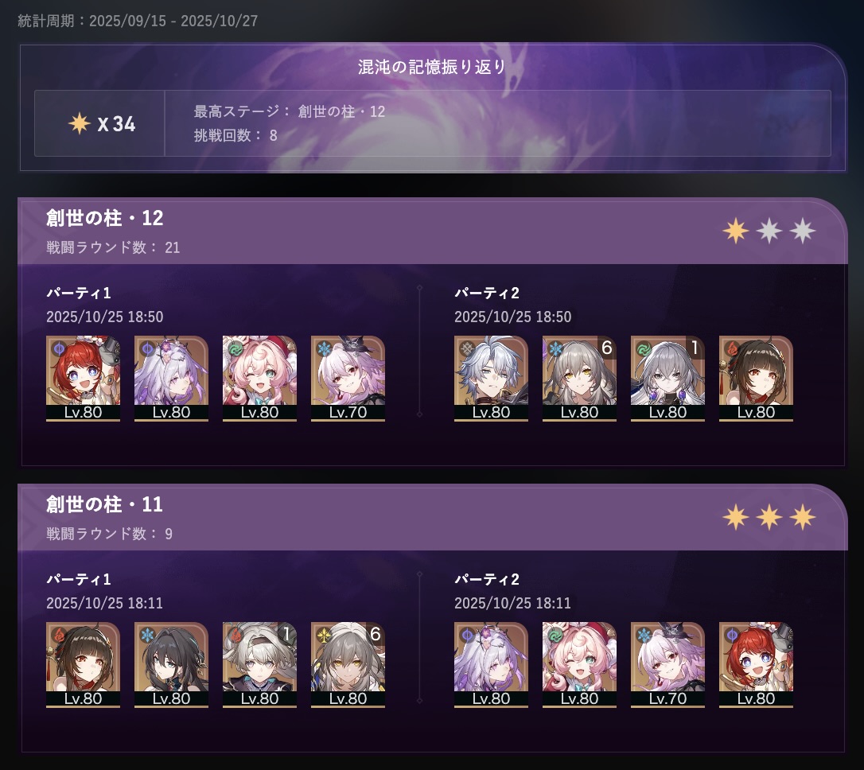Click the blue-haired male character in Stage 12 Party 2
This screenshot has width=864, height=770.
(x=491, y=379)
